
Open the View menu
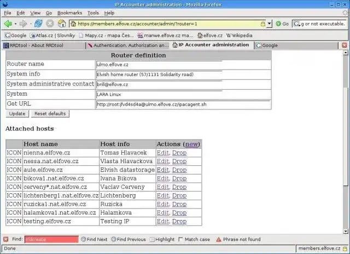coord(35,13)
